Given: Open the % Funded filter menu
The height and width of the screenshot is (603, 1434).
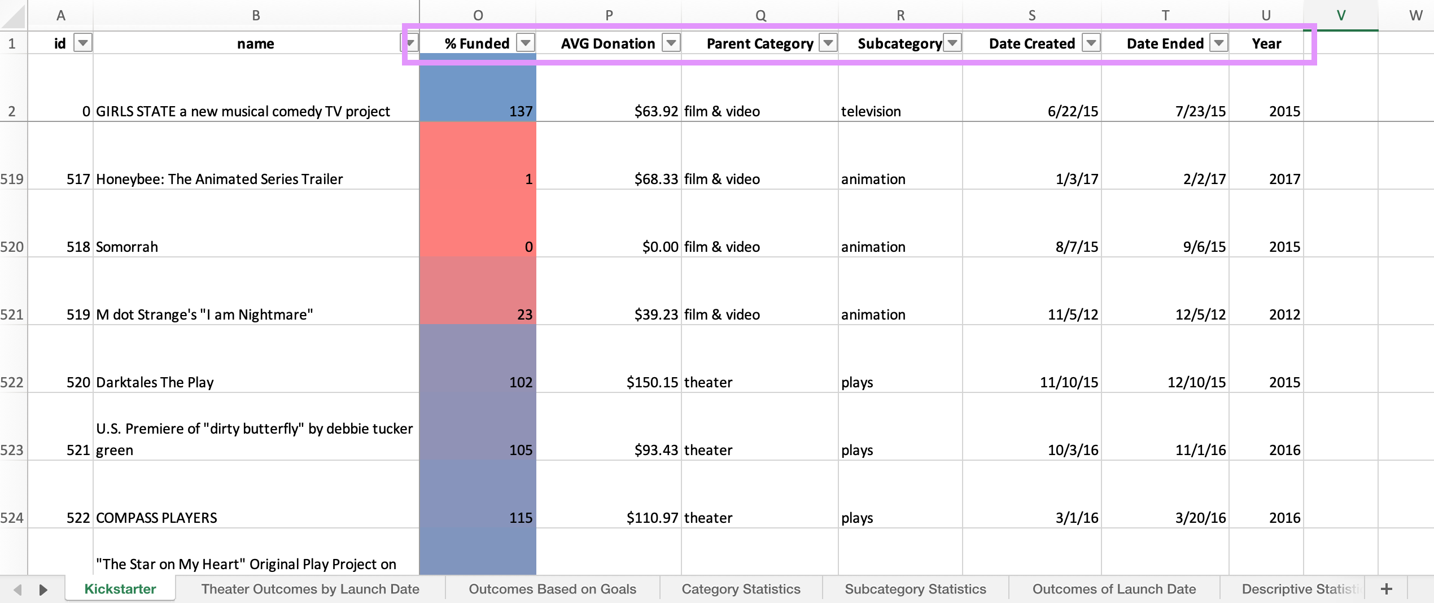Looking at the screenshot, I should [525, 42].
